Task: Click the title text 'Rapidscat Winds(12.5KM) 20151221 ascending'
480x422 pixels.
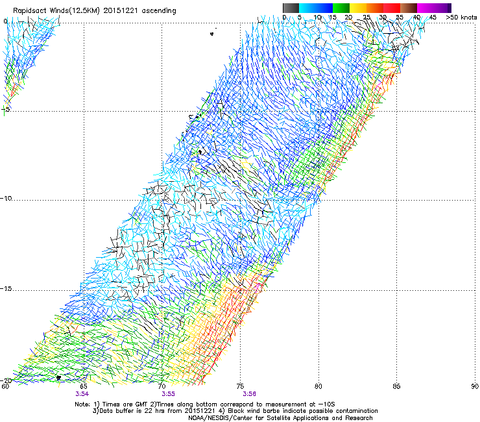Action: [94, 11]
